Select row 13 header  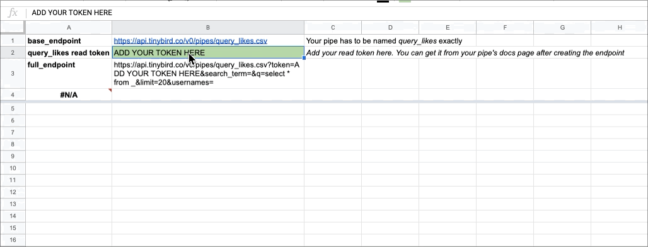coord(13,204)
